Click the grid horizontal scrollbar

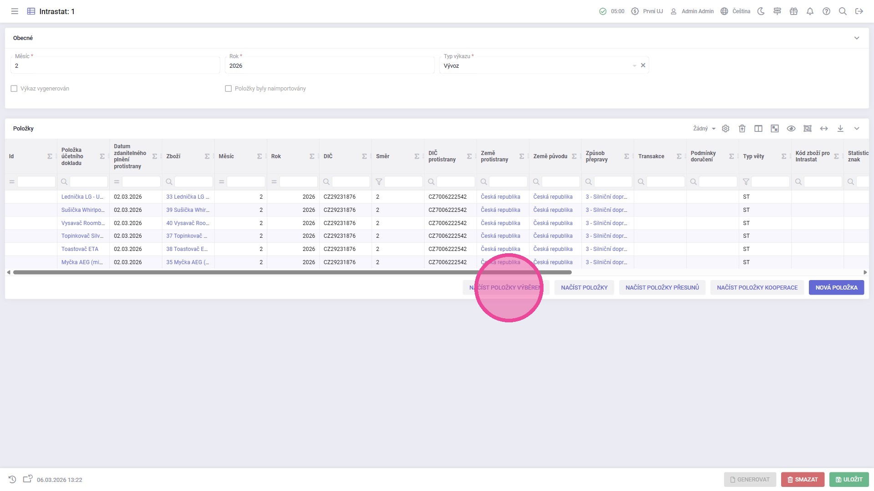point(291,272)
